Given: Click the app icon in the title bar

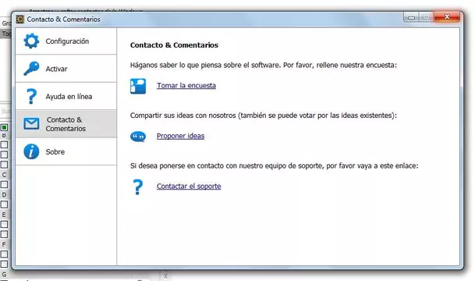Looking at the screenshot, I should pos(19,20).
